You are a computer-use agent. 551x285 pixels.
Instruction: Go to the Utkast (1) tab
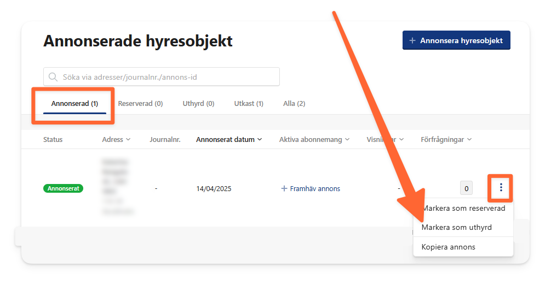point(249,104)
